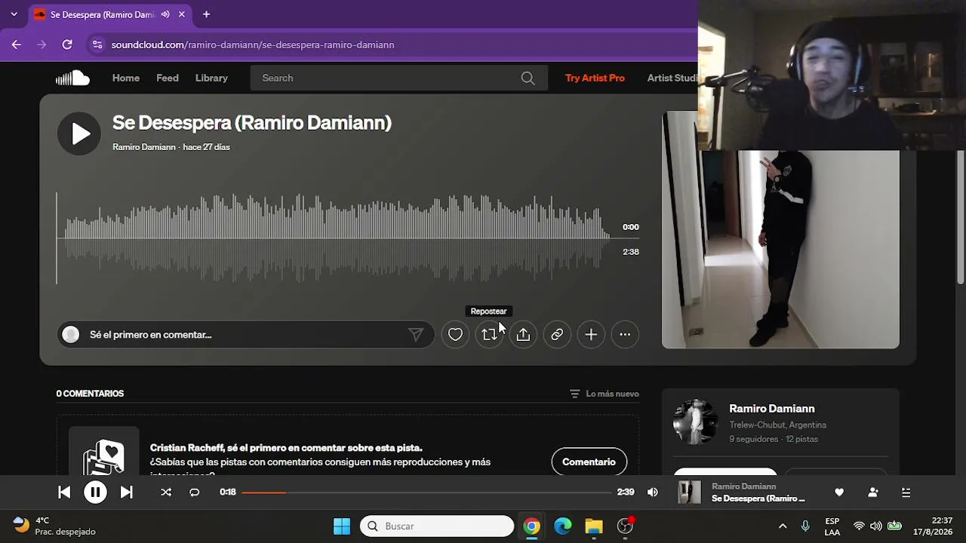
Task: Open the Lo más nuevo sort dropdown
Action: tap(605, 394)
